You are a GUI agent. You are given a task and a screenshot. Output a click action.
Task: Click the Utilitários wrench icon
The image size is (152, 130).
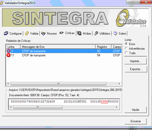coord(96,33)
